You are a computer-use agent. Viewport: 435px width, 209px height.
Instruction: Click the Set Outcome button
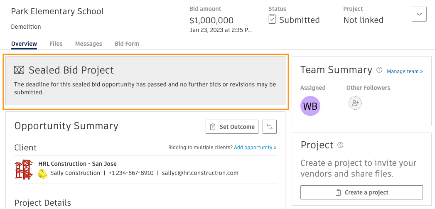[232, 127]
